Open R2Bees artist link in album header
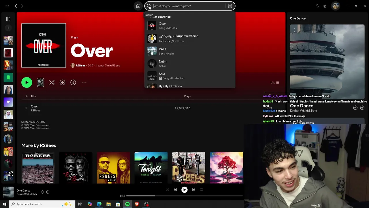 pyautogui.click(x=80, y=66)
